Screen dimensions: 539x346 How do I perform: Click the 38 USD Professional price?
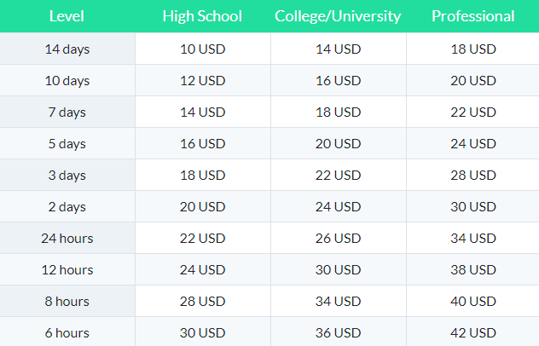click(472, 269)
